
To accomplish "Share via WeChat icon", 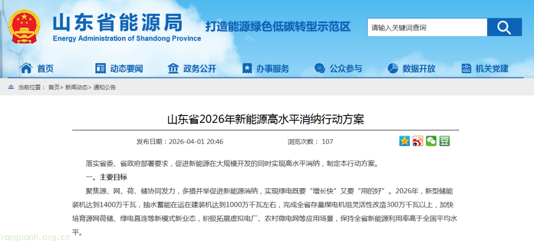I will pyautogui.click(x=431, y=141).
